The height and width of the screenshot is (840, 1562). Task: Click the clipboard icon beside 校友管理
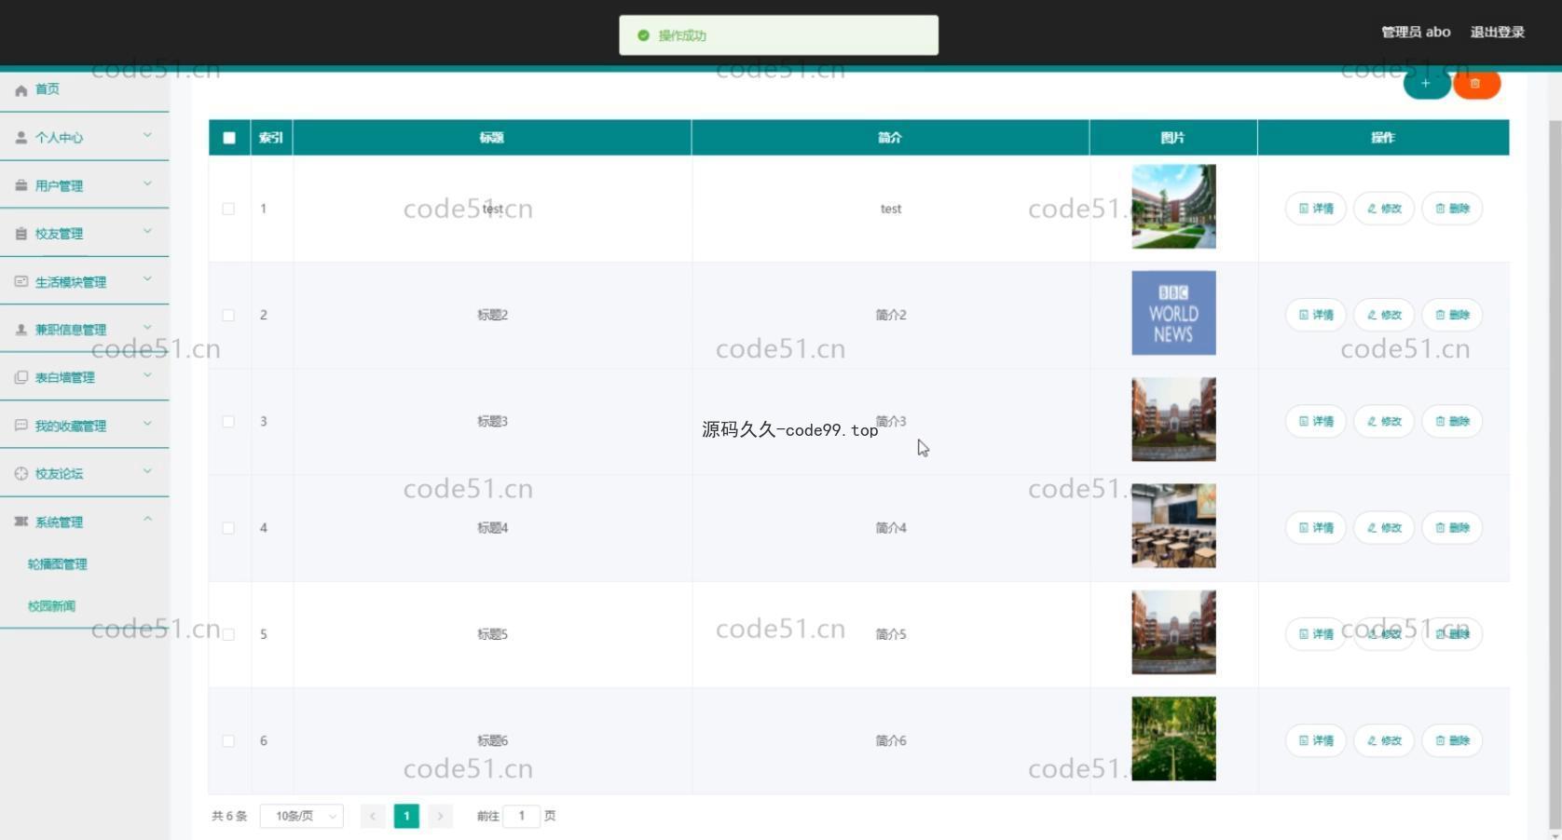coord(21,234)
